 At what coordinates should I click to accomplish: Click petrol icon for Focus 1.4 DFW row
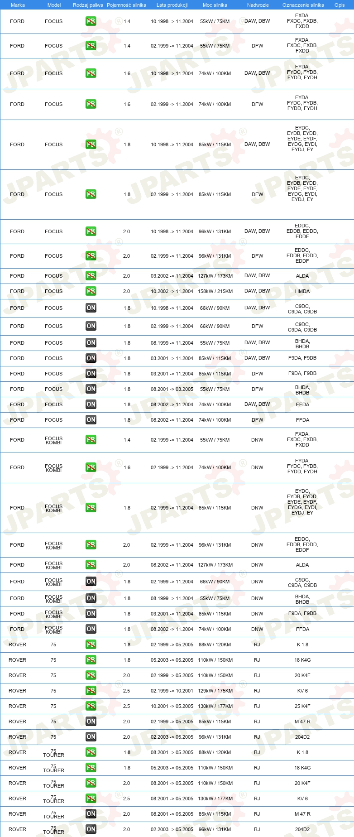click(x=91, y=46)
